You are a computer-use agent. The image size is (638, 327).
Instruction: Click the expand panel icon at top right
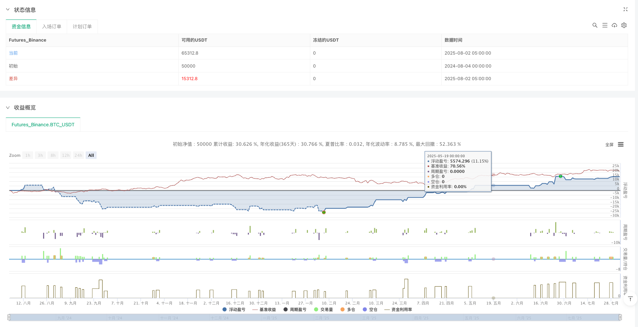coord(625,10)
